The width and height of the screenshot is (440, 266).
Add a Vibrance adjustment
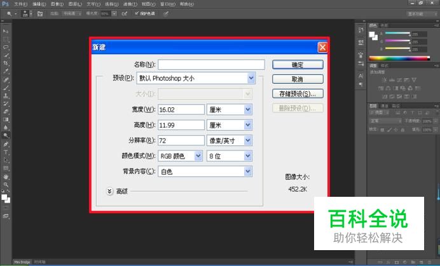click(x=414, y=80)
